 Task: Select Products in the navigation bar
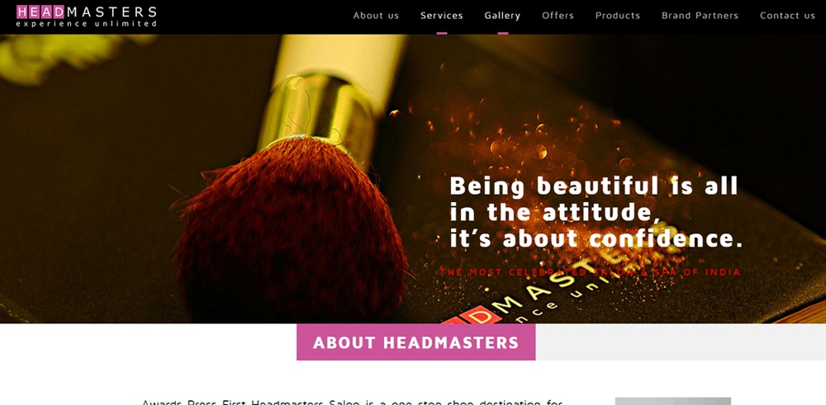click(618, 16)
